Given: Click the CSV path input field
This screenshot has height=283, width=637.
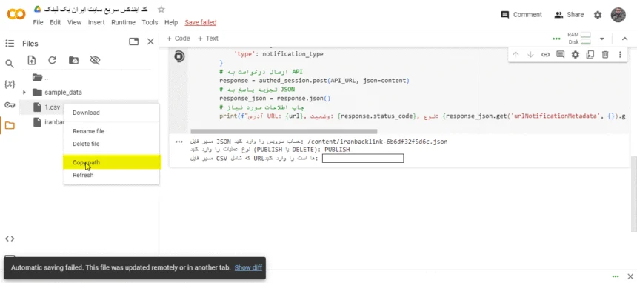Looking at the screenshot, I should pyautogui.click(x=363, y=159).
